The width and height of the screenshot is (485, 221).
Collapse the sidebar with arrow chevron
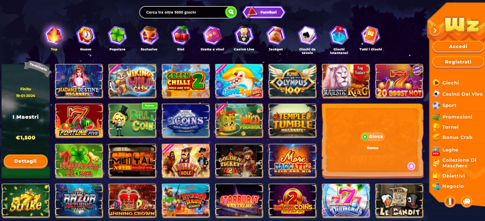pos(435,30)
